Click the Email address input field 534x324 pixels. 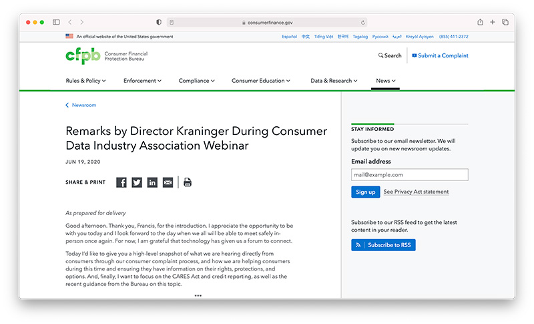(409, 174)
